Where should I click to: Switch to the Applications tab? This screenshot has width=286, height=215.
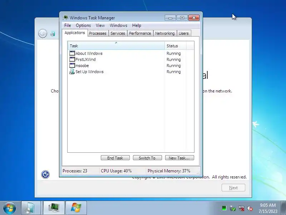point(75,33)
